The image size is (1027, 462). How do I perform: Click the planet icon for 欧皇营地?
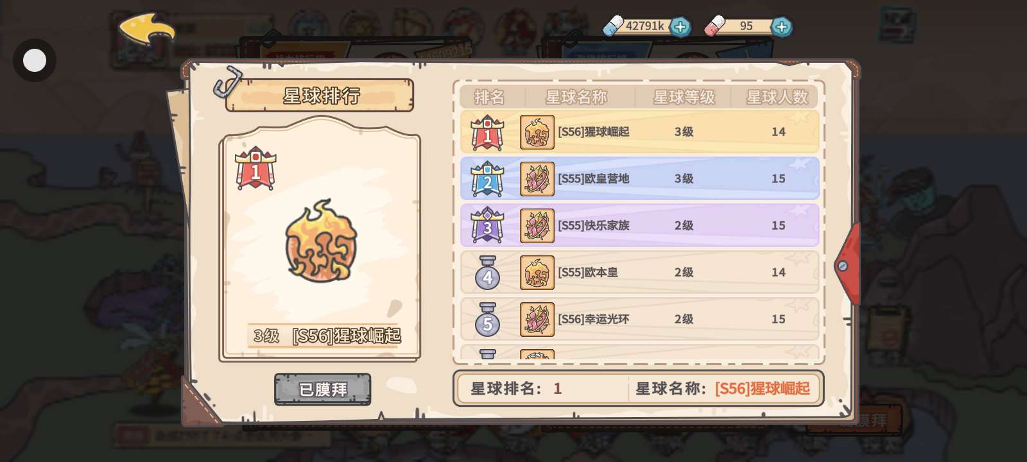coord(537,179)
